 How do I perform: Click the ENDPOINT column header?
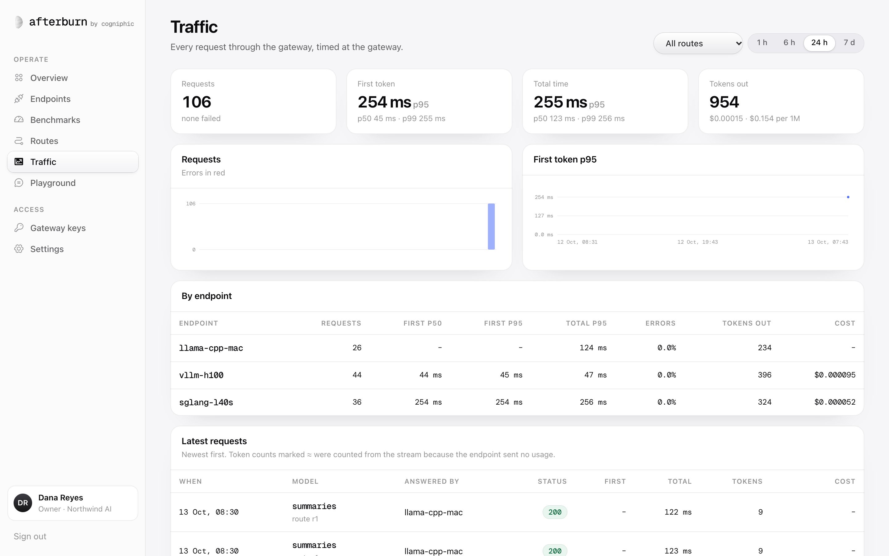[x=198, y=323]
